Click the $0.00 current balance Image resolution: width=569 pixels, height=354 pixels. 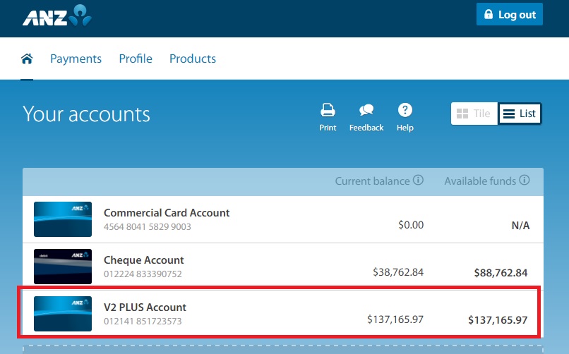coord(411,225)
